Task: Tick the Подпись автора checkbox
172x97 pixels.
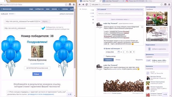Action: pos(104,56)
